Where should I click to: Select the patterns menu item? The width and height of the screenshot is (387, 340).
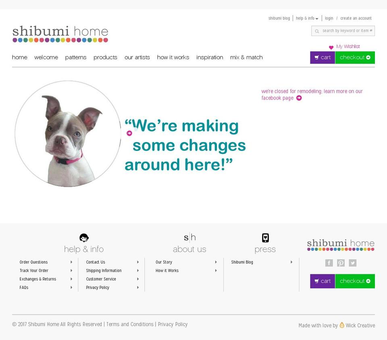75,58
